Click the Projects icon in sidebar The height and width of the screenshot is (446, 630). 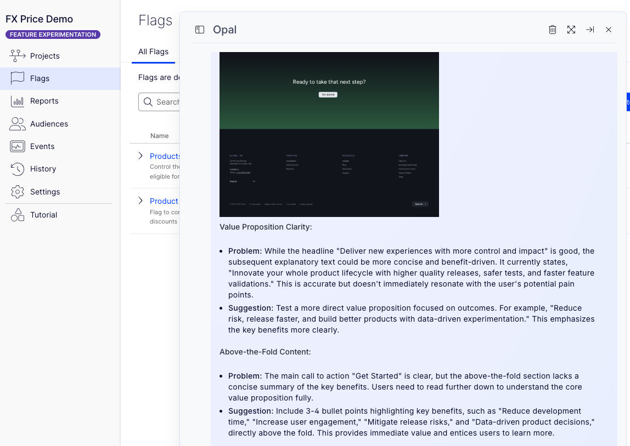click(x=18, y=56)
